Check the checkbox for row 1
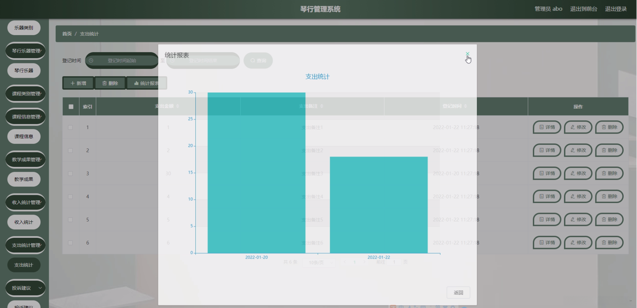This screenshot has width=637, height=308. point(70,127)
